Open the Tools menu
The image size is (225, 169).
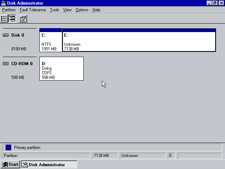[54, 10]
